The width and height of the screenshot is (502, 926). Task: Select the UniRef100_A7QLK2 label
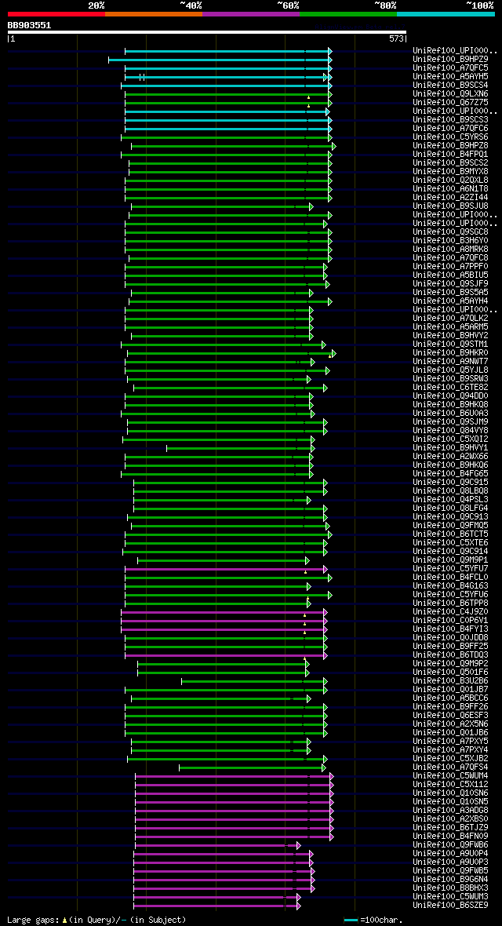click(x=450, y=319)
